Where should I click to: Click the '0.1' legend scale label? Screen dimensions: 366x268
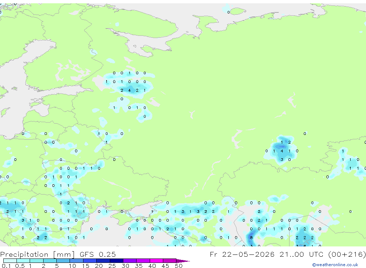click(x=6, y=266)
